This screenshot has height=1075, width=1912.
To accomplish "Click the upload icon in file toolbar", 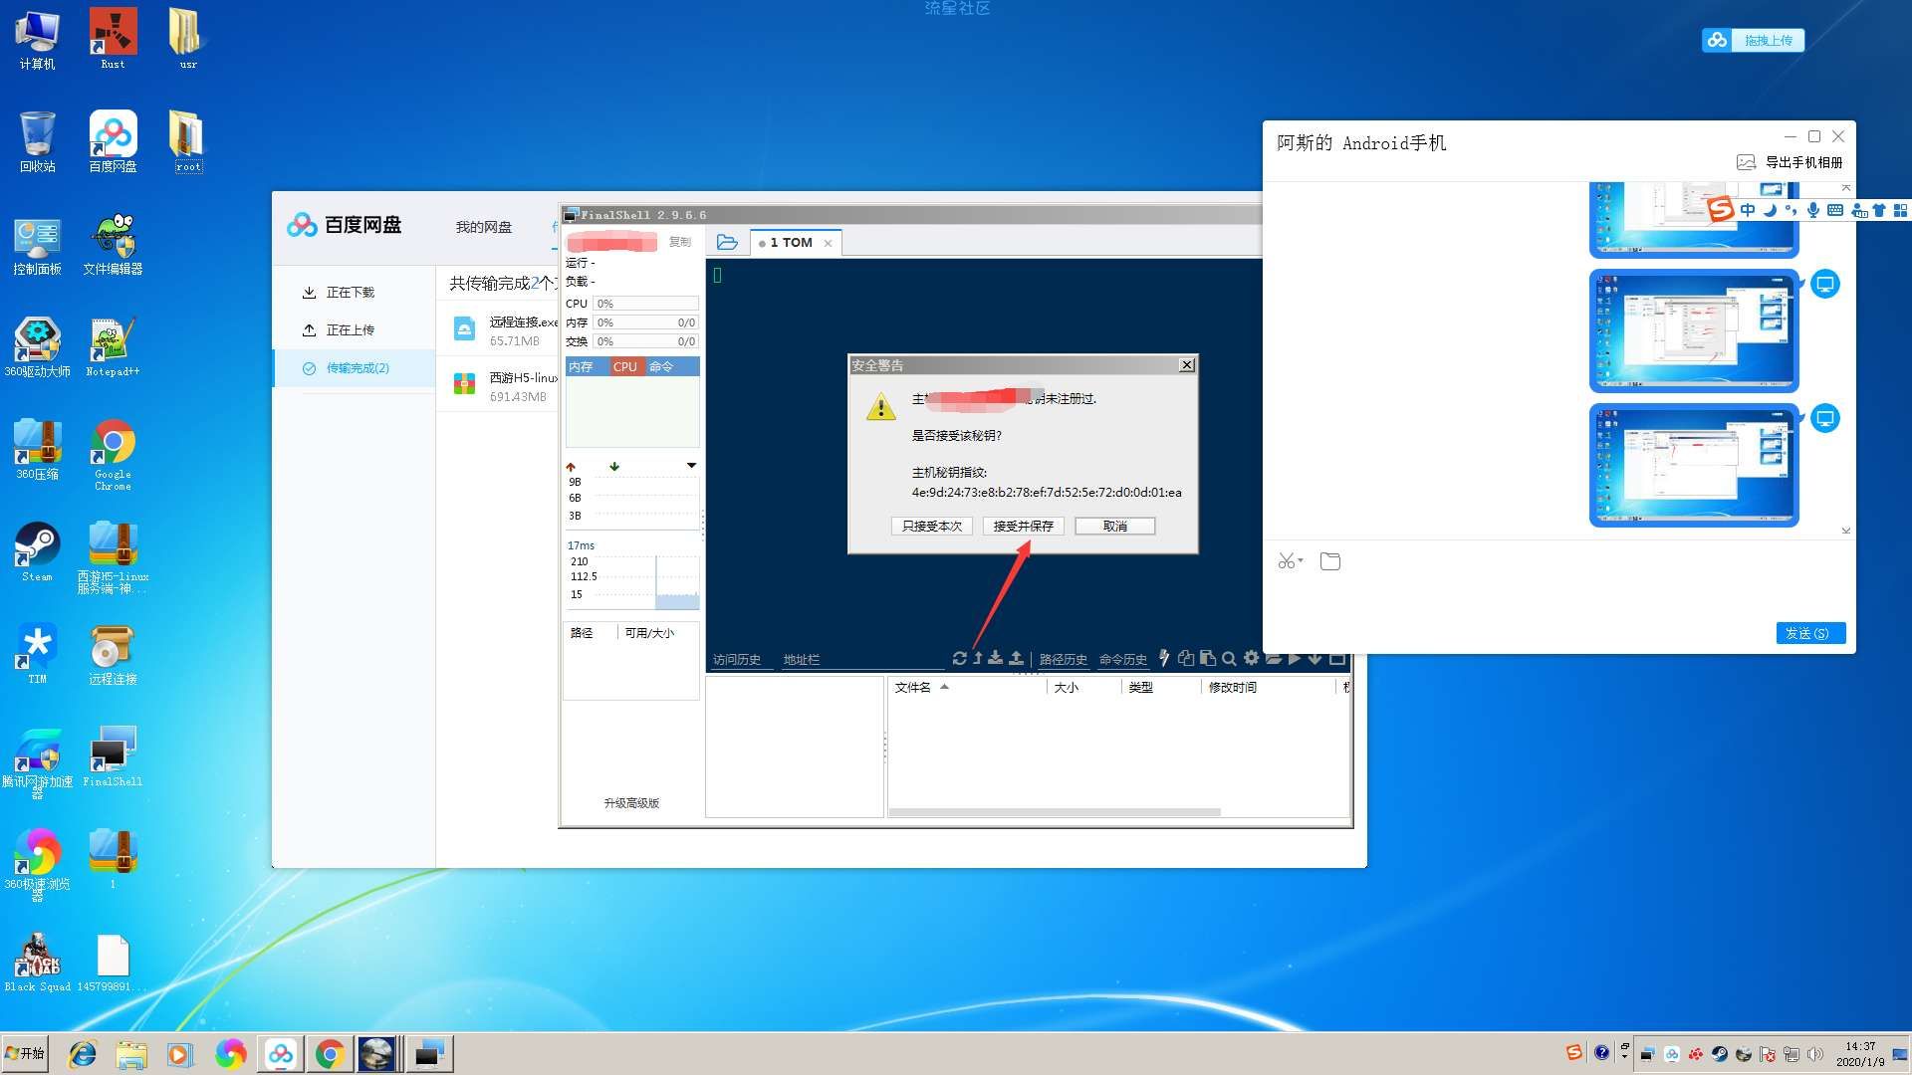I will pyautogui.click(x=1016, y=658).
